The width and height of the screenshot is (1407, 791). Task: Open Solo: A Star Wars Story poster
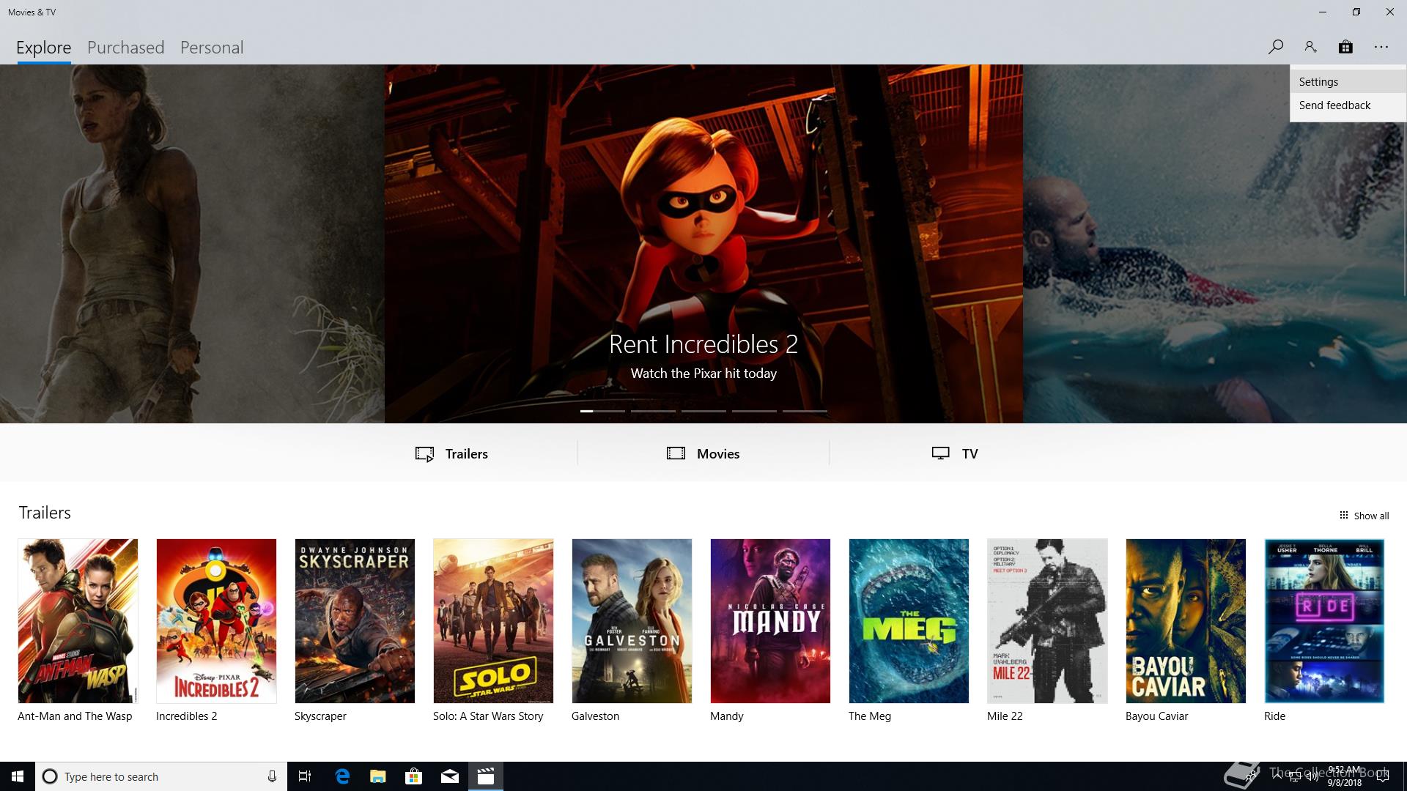pos(493,621)
